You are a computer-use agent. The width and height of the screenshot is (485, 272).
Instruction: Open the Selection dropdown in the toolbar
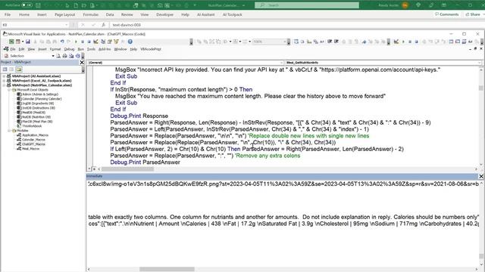pos(53,56)
